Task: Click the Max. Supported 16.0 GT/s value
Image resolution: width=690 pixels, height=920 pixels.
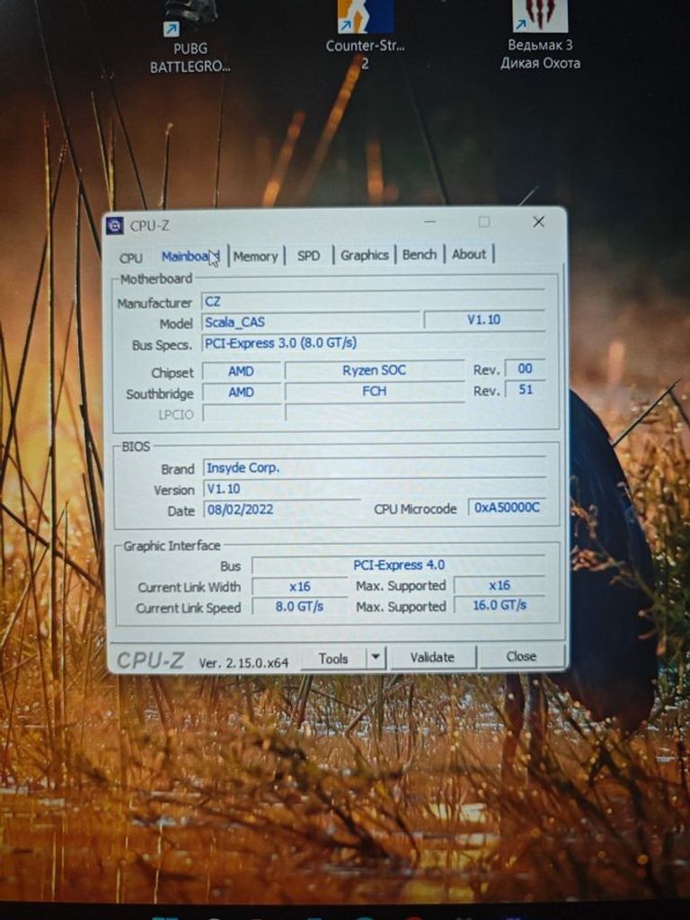Action: tap(500, 605)
